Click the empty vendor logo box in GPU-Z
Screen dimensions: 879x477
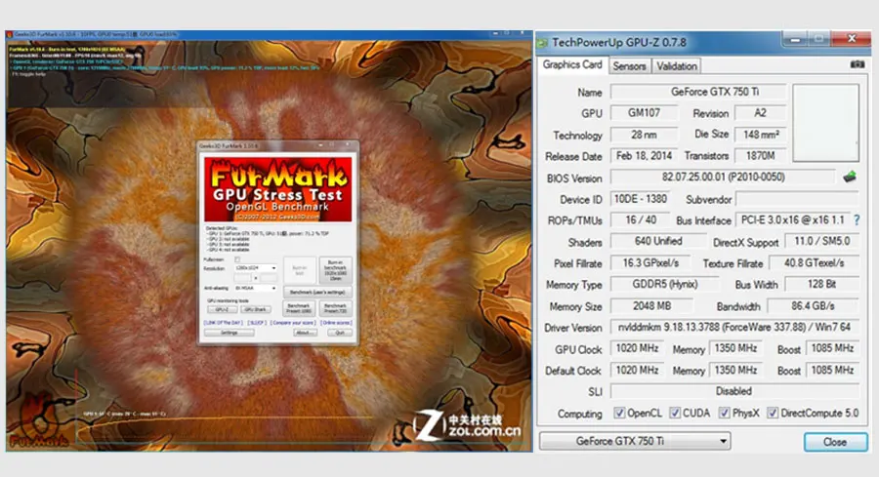[825, 123]
